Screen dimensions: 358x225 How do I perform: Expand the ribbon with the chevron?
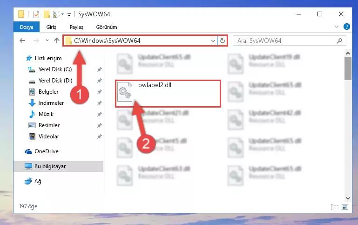pos(337,27)
